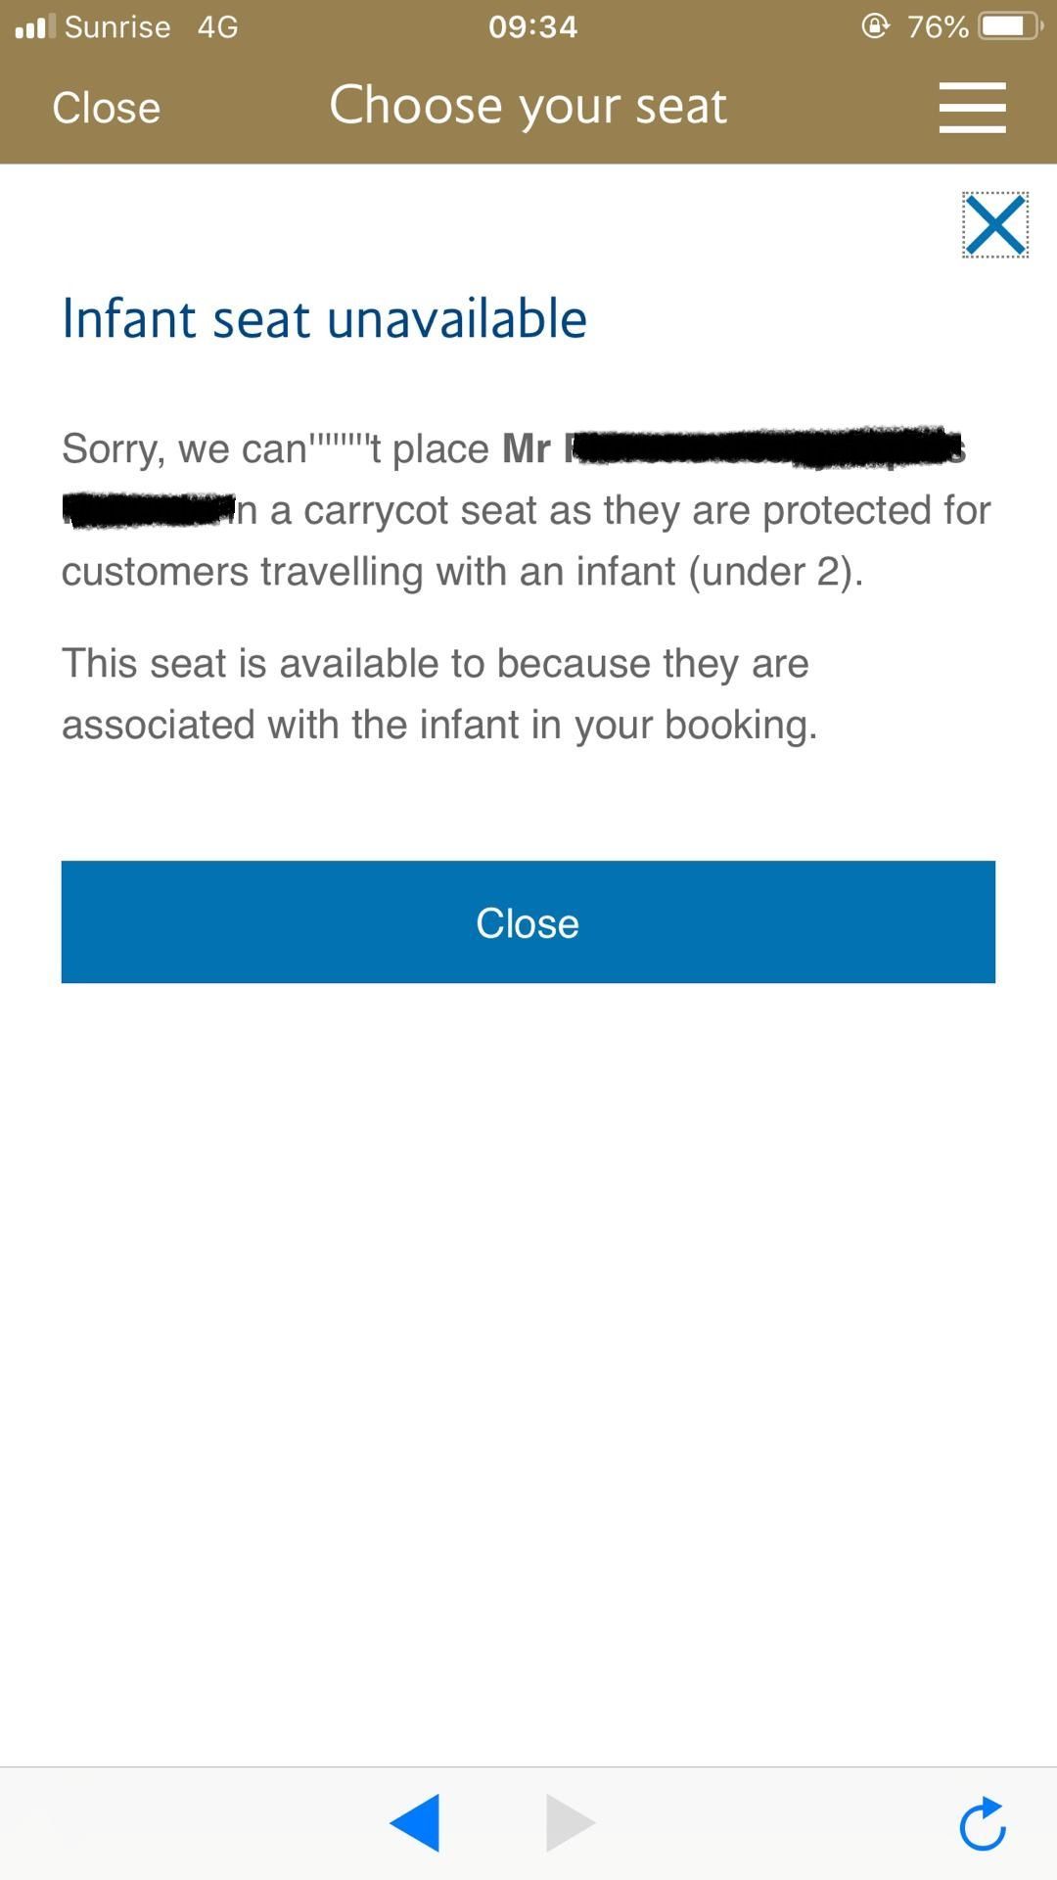Viewport: 1057px width, 1880px height.
Task: Tap the greyed-out forward arrow
Action: click(x=571, y=1823)
